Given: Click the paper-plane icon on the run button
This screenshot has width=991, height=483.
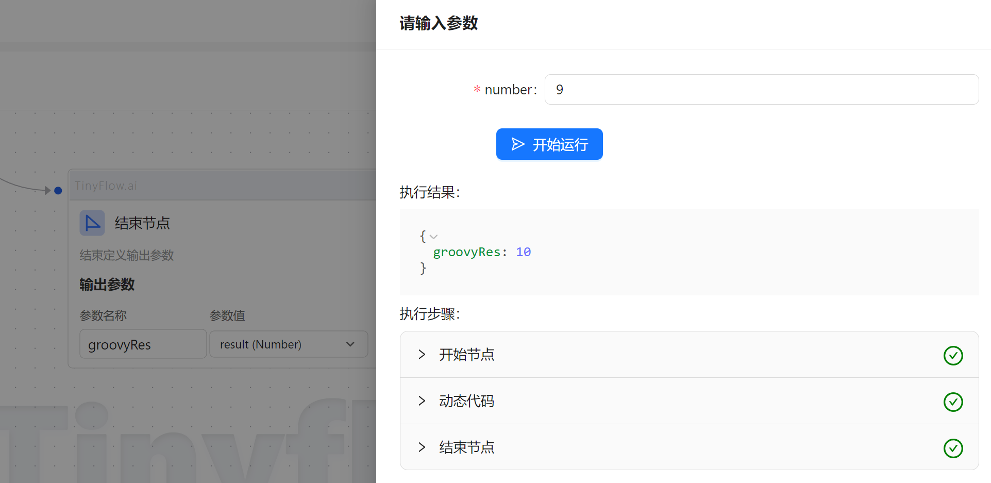Looking at the screenshot, I should click(518, 144).
